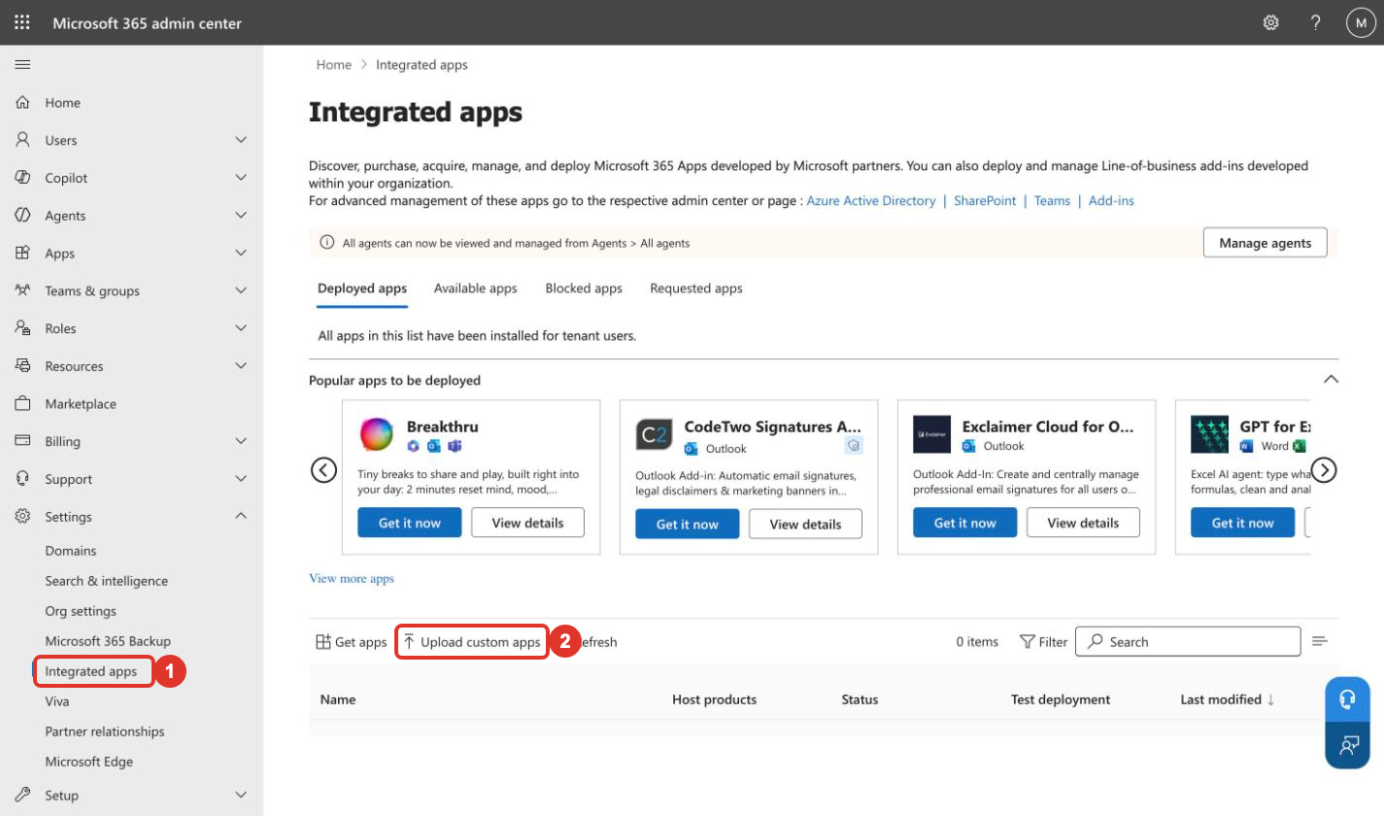
Task: Open Integrated apps in sidebar
Action: (x=91, y=671)
